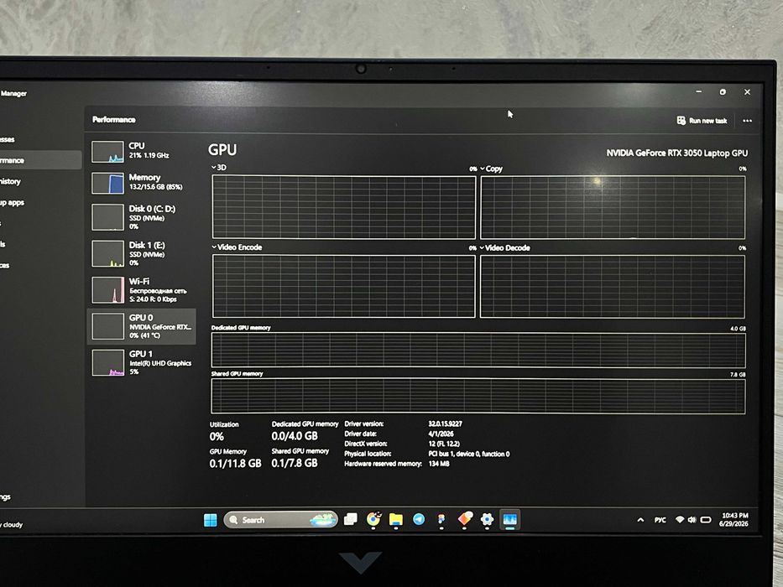The width and height of the screenshot is (783, 587).
Task: Restore down the Task Manager window
Action: coord(723,92)
